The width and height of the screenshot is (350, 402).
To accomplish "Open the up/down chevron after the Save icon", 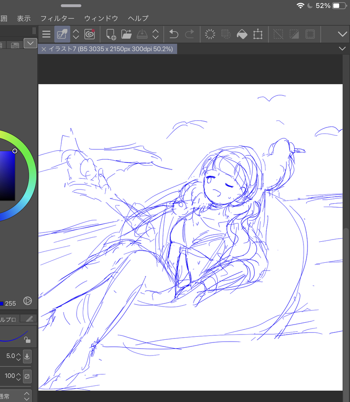I will [156, 34].
